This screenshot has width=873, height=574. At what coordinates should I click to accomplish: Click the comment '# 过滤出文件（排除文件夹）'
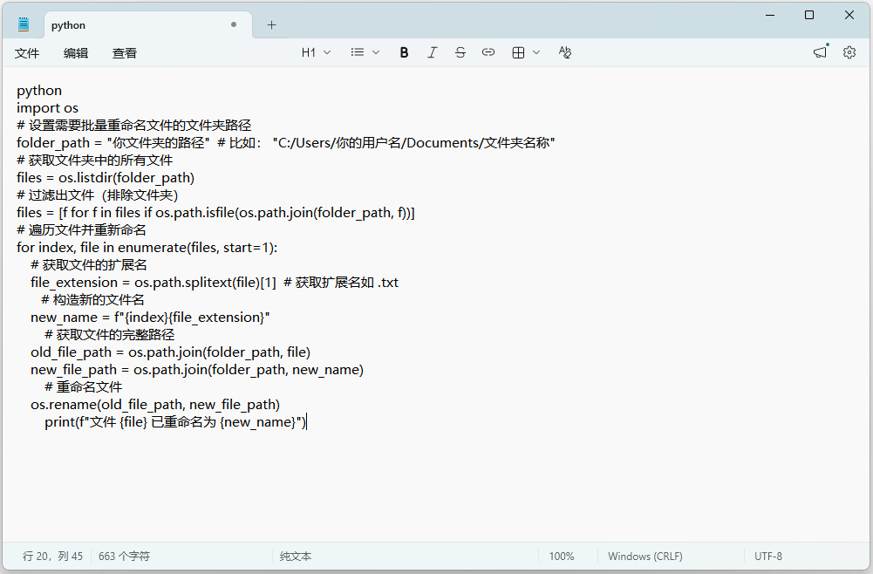click(98, 195)
